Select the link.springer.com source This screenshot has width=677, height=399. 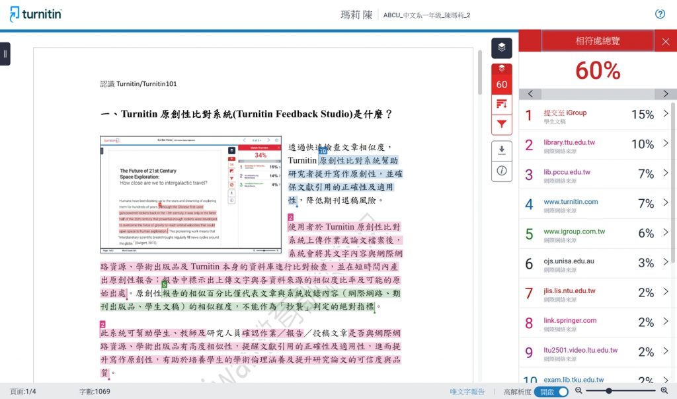pos(570,320)
